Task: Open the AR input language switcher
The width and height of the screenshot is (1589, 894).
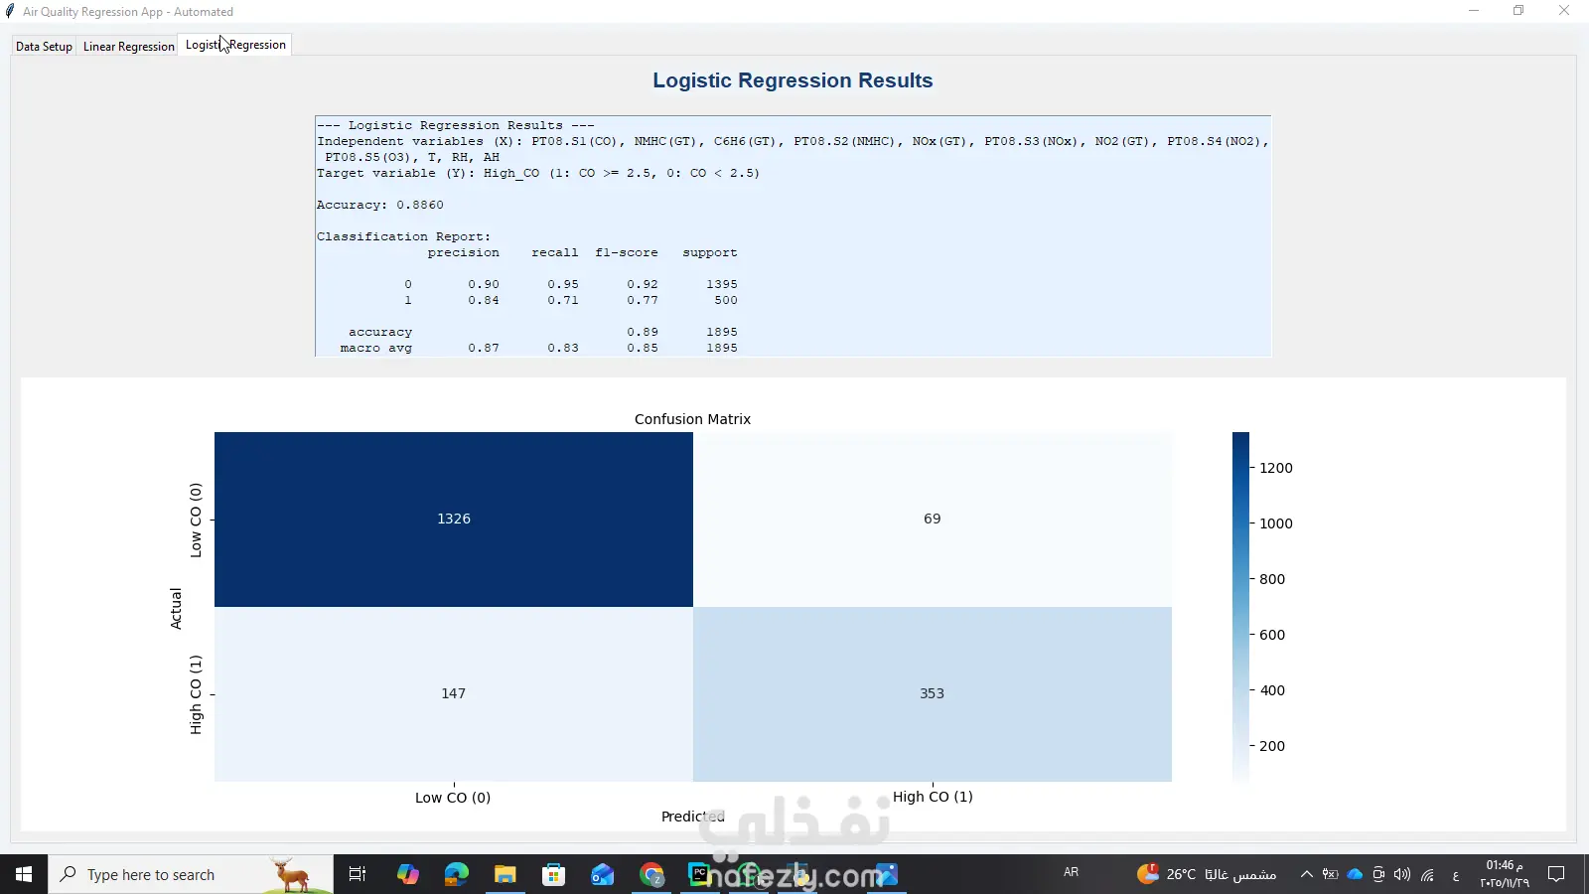Action: 1071,872
